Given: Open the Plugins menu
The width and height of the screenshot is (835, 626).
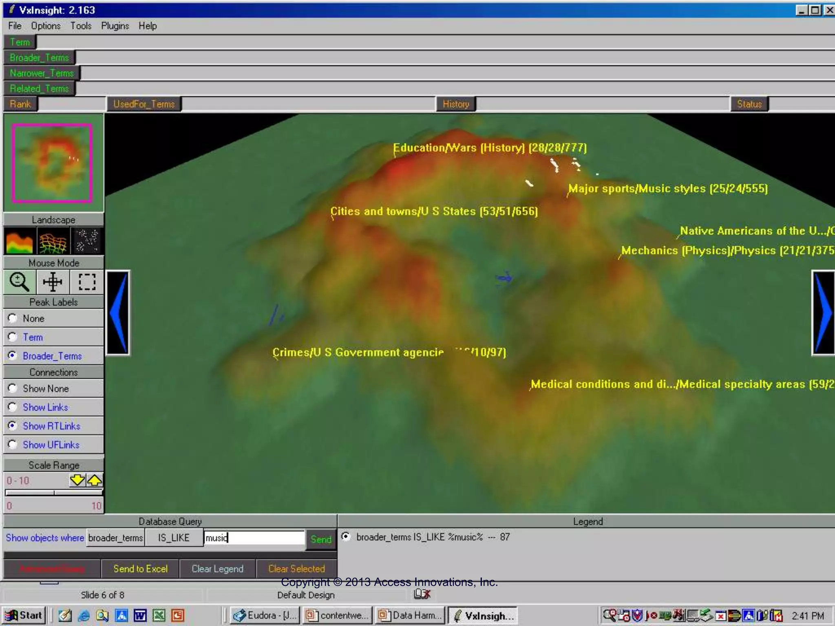Looking at the screenshot, I should pos(115,26).
